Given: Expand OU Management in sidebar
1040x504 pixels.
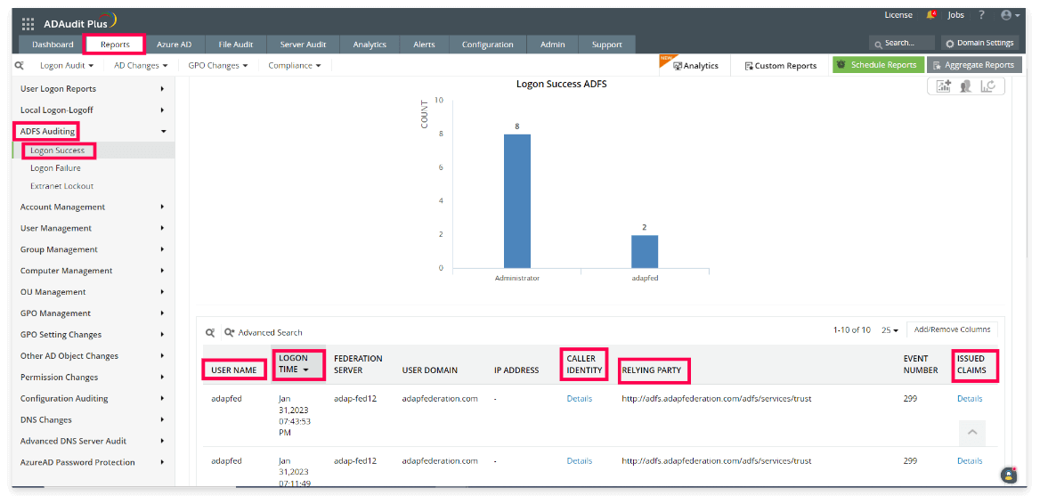Looking at the screenshot, I should [x=93, y=292].
